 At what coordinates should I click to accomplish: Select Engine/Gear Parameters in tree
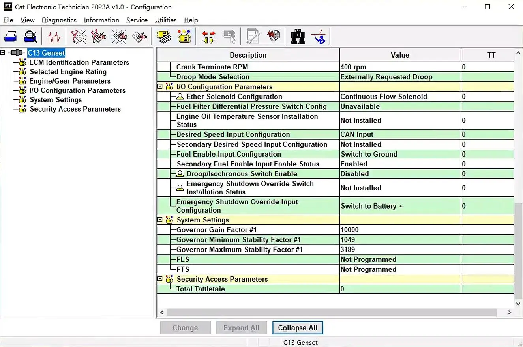(70, 81)
